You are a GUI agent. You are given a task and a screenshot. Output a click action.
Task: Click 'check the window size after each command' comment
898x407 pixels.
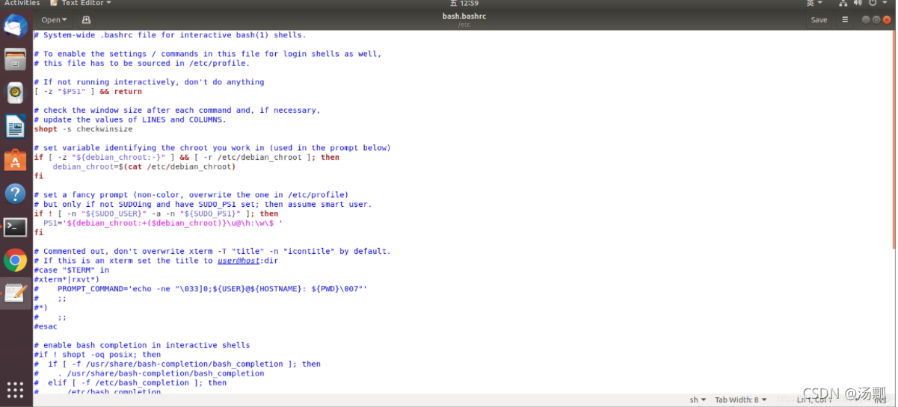pyautogui.click(x=177, y=110)
